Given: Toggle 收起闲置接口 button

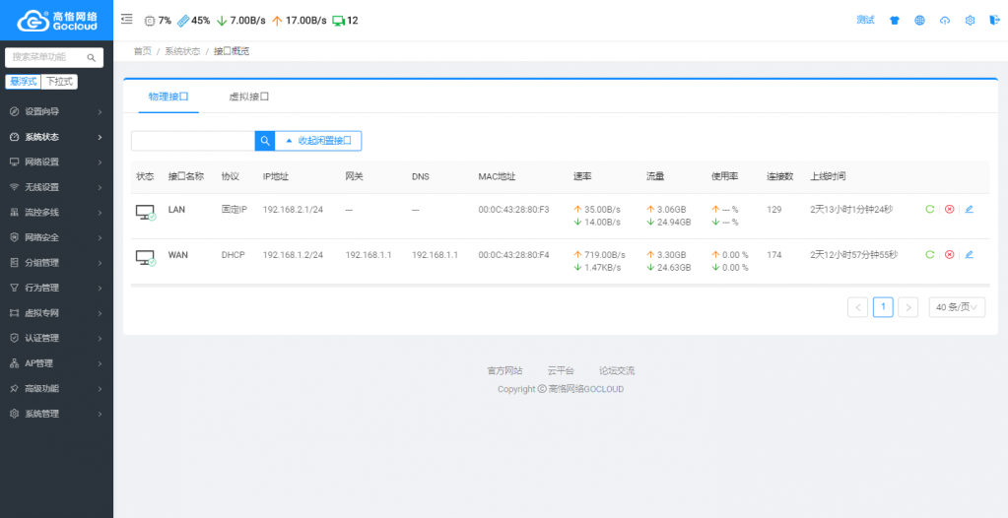Looking at the screenshot, I should (x=318, y=141).
